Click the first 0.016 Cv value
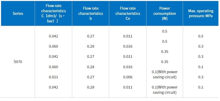220x101 pixels. click(128, 46)
